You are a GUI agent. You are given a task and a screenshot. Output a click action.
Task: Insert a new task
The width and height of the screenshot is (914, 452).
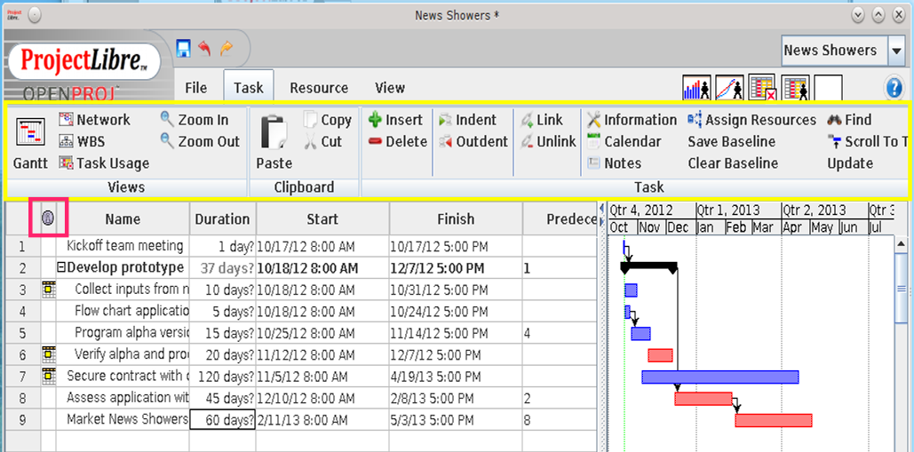click(396, 120)
